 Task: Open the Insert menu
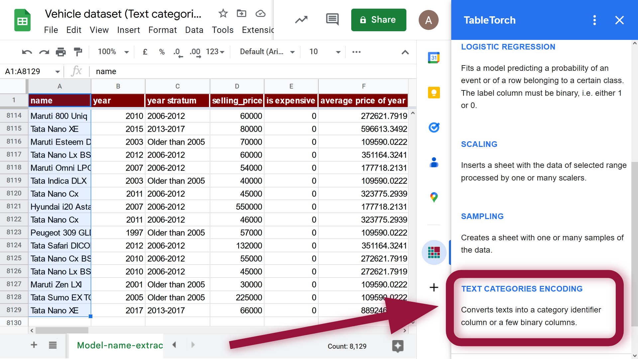click(x=128, y=30)
